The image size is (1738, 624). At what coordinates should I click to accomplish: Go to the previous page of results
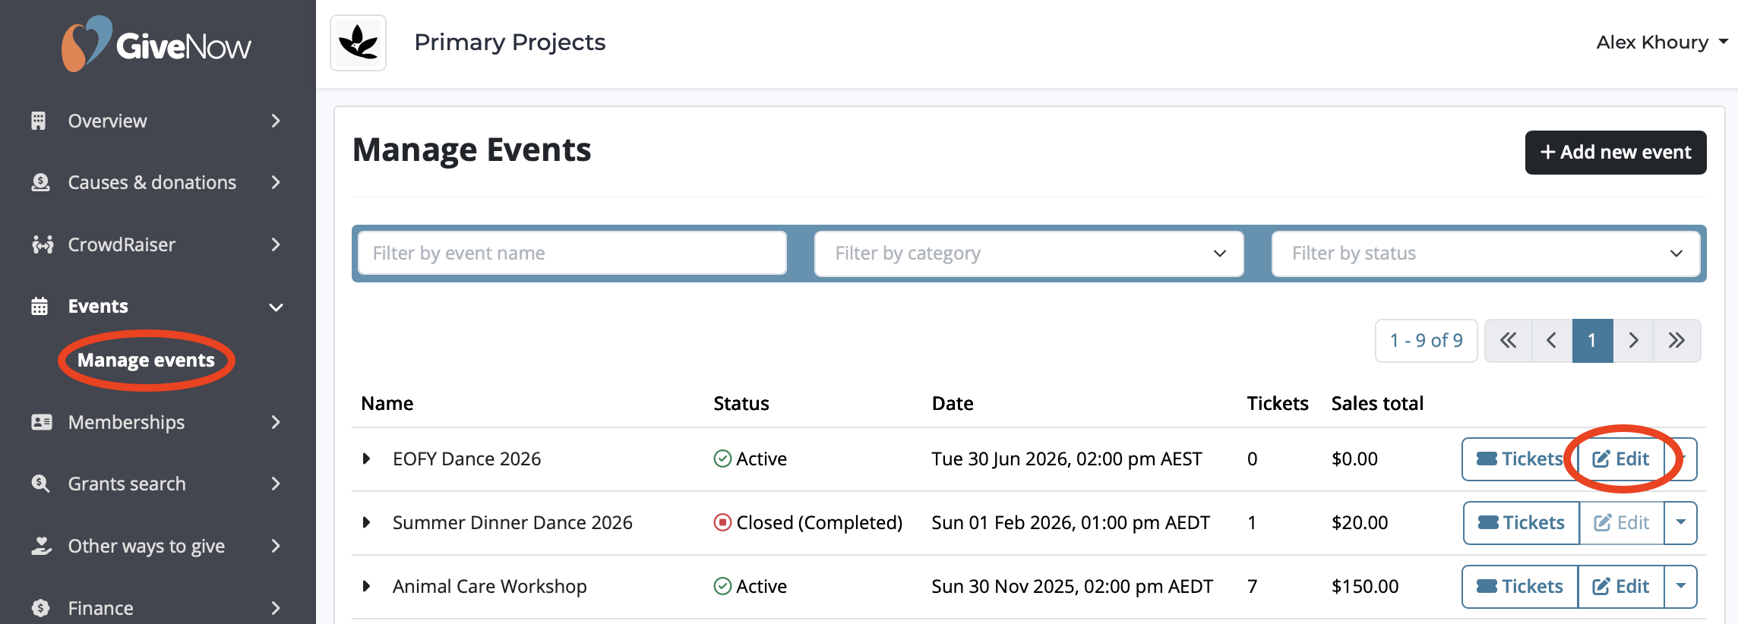coord(1552,340)
